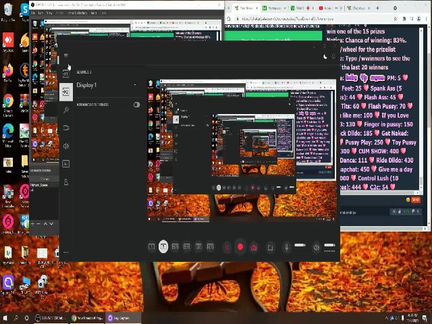432x324 pixels.
Task: Click the Firefox desktop shortcut
Action: point(8,70)
